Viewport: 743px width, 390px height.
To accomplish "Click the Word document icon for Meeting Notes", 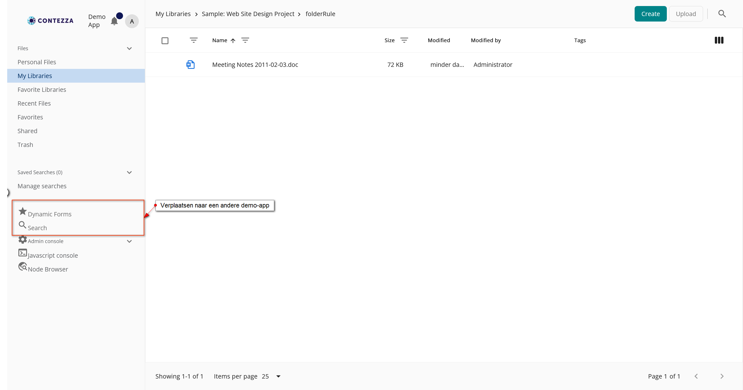I will tap(190, 65).
